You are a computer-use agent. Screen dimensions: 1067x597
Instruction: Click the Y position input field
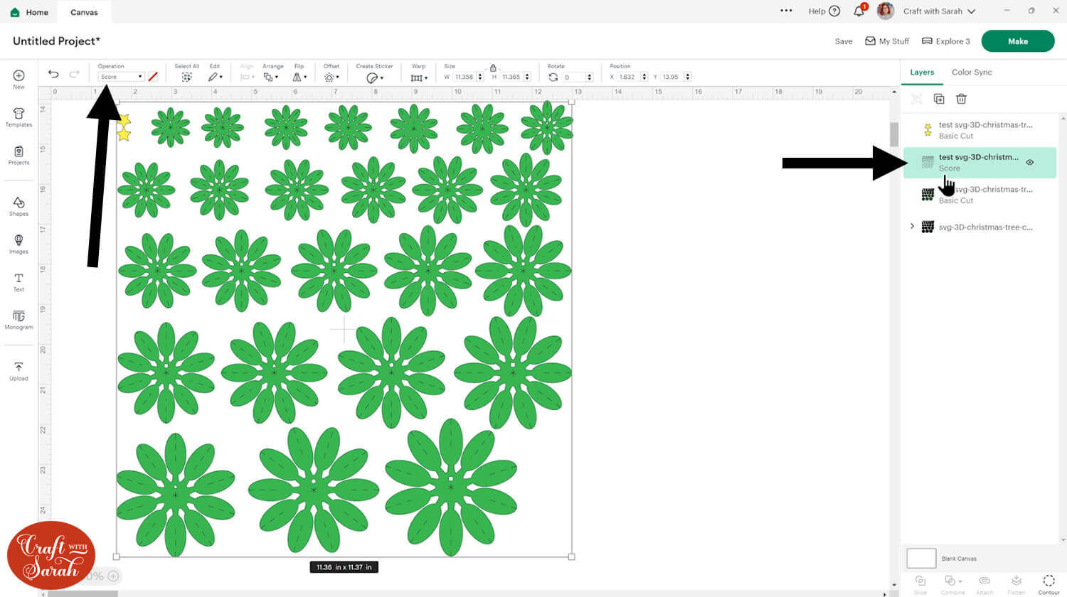(x=671, y=77)
